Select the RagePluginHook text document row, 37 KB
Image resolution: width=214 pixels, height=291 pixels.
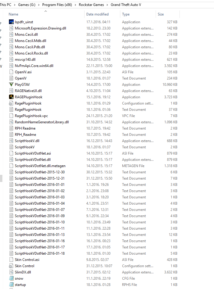(x=93, y=110)
